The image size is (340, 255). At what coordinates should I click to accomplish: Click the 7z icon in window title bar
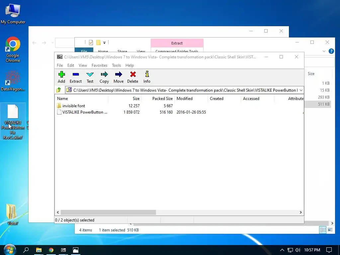60,57
